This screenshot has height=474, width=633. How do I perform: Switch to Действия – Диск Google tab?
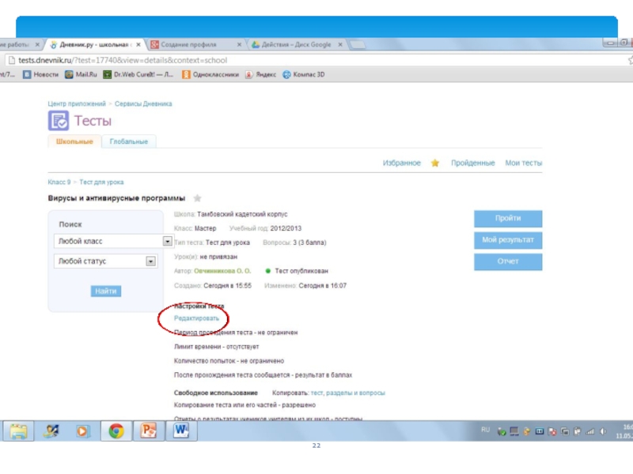click(x=296, y=45)
